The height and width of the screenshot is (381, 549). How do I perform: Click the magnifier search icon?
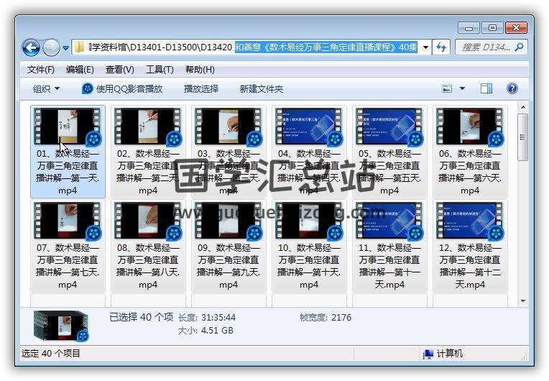[520, 47]
